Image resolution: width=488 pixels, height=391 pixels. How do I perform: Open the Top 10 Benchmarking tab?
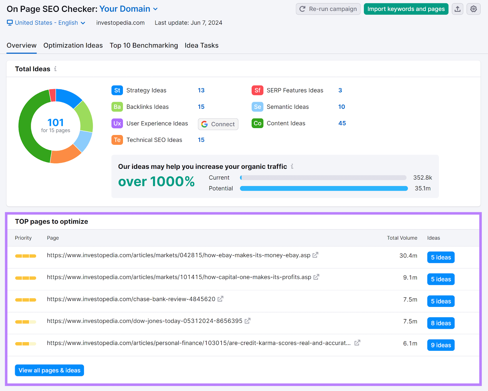(x=144, y=45)
